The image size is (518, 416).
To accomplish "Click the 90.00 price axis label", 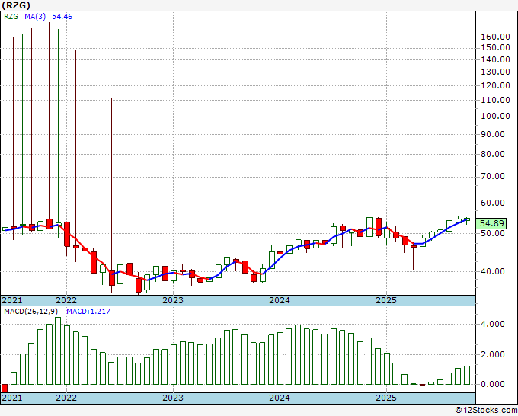I will point(493,135).
